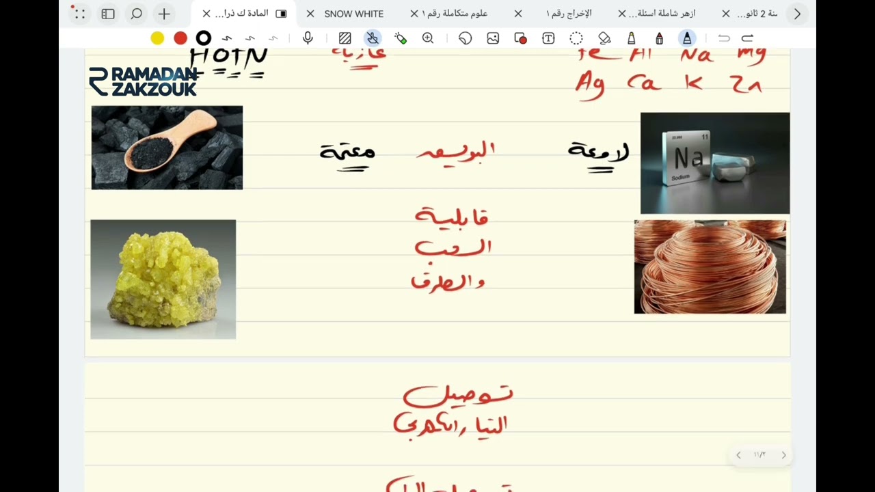Choose the red color swatch
This screenshot has width=875, height=492.
[x=180, y=38]
